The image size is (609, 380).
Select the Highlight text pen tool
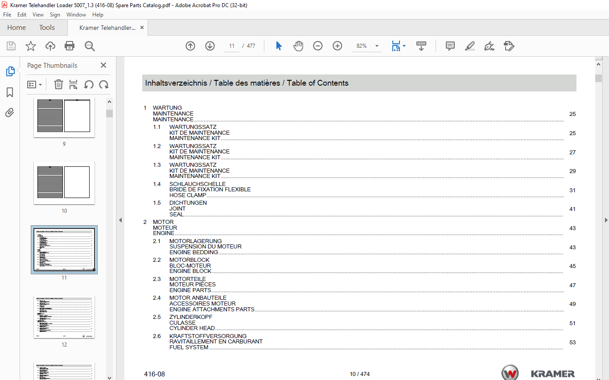point(470,46)
